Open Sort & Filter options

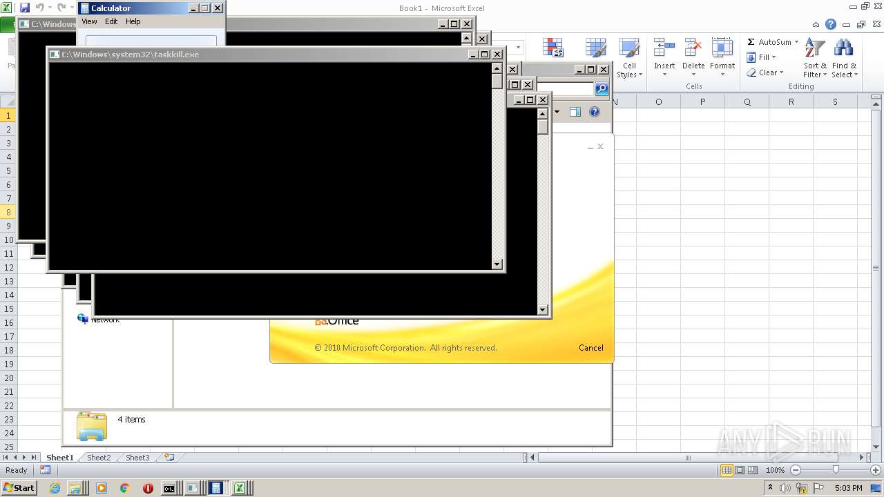tap(815, 59)
